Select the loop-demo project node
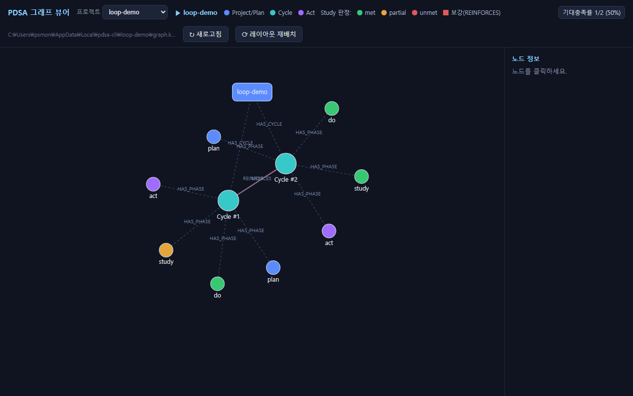This screenshot has height=396, width=633. tap(252, 92)
